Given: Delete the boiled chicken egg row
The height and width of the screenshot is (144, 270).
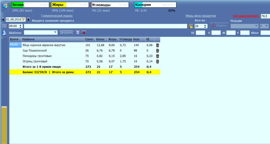Looking at the screenshot, I should pos(157,45).
